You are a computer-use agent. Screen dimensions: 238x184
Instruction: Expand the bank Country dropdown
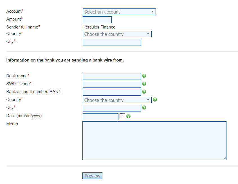117,100
